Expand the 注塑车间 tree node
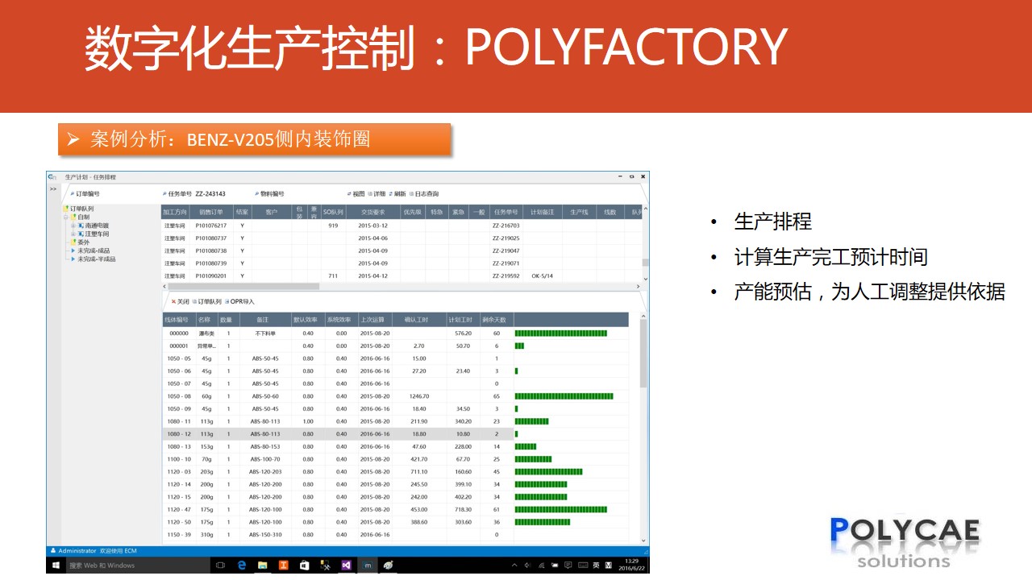This screenshot has height=580, width=1032. pyautogui.click(x=73, y=234)
